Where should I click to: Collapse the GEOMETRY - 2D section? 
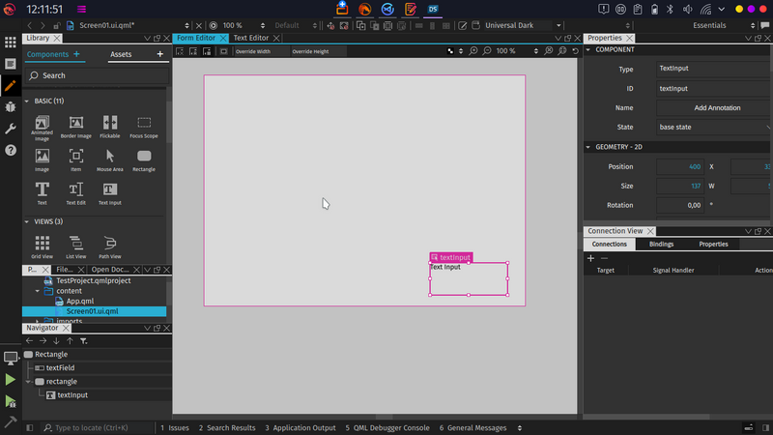(588, 147)
